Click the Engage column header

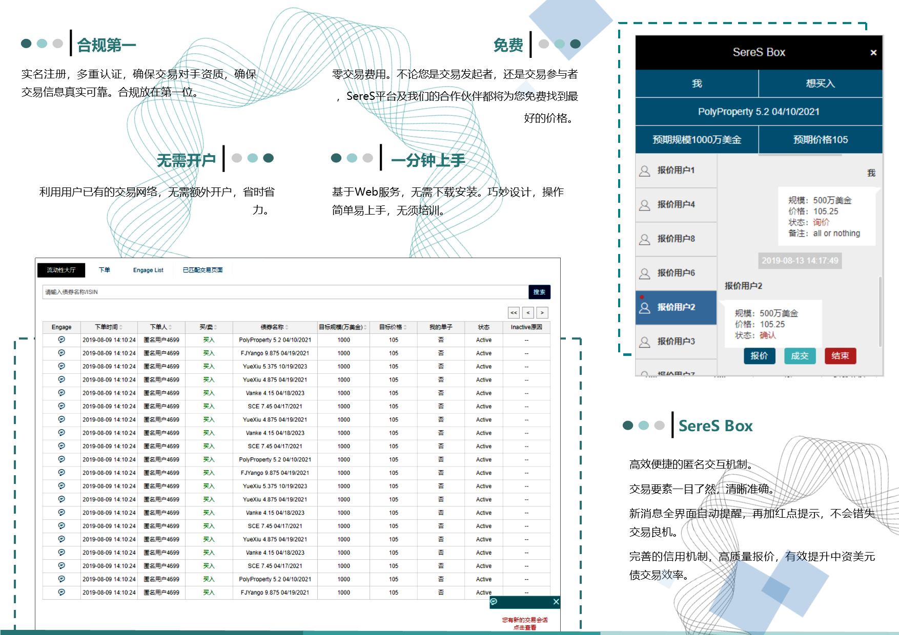[x=62, y=327]
